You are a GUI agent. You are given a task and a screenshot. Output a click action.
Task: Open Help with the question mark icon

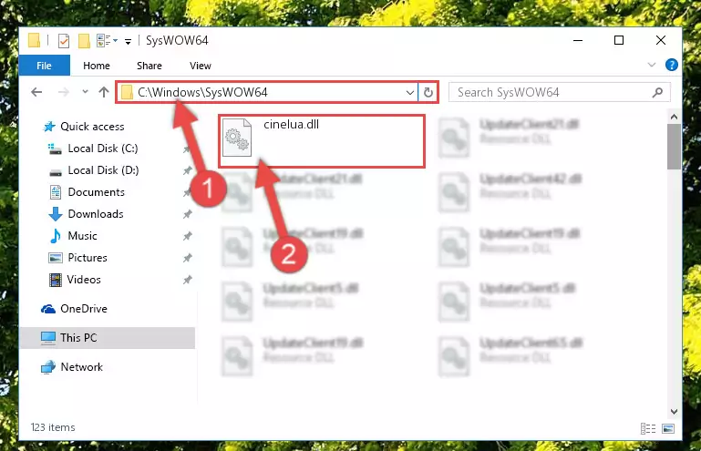click(x=671, y=66)
